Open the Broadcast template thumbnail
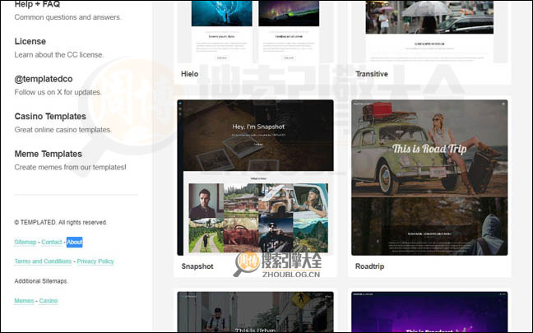The image size is (533, 333). tap(429, 312)
